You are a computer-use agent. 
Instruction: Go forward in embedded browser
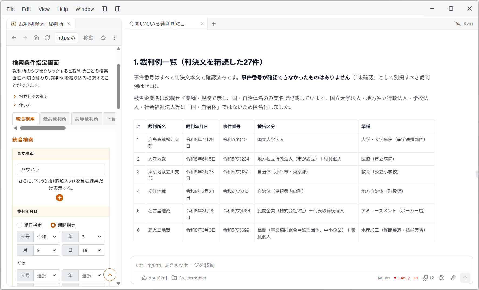25,38
